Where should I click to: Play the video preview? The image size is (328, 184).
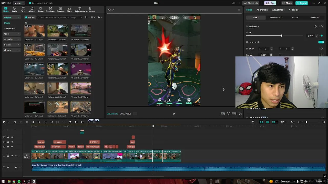click(x=174, y=114)
